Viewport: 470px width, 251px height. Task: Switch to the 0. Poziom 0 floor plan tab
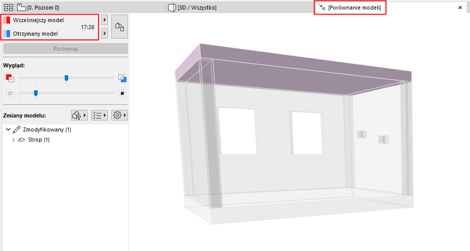38,8
